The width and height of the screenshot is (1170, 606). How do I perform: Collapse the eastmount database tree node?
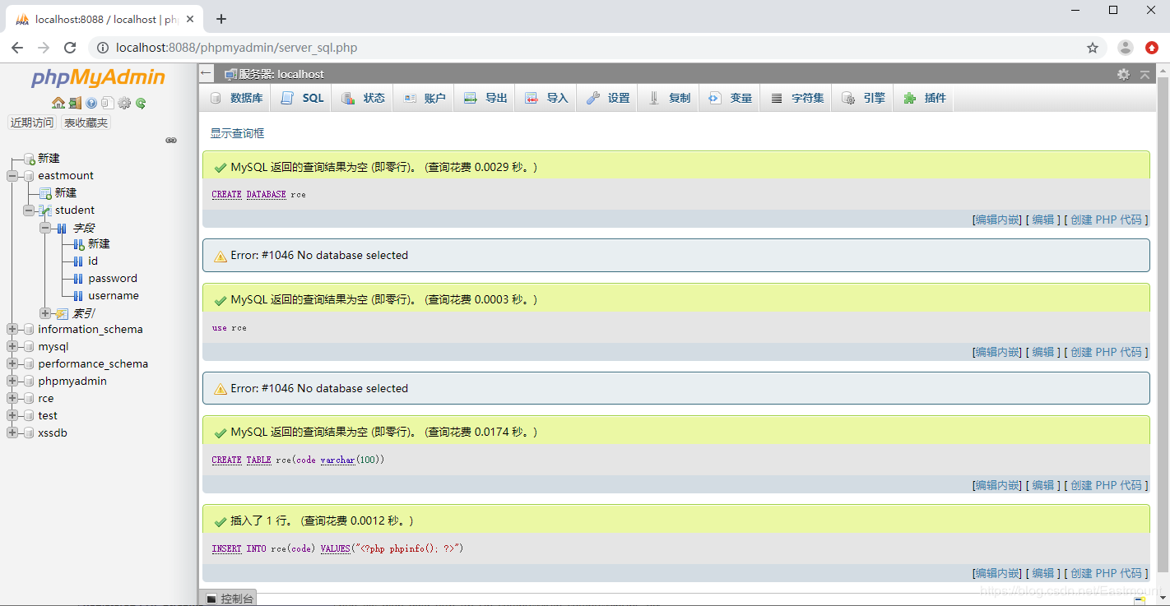12,175
